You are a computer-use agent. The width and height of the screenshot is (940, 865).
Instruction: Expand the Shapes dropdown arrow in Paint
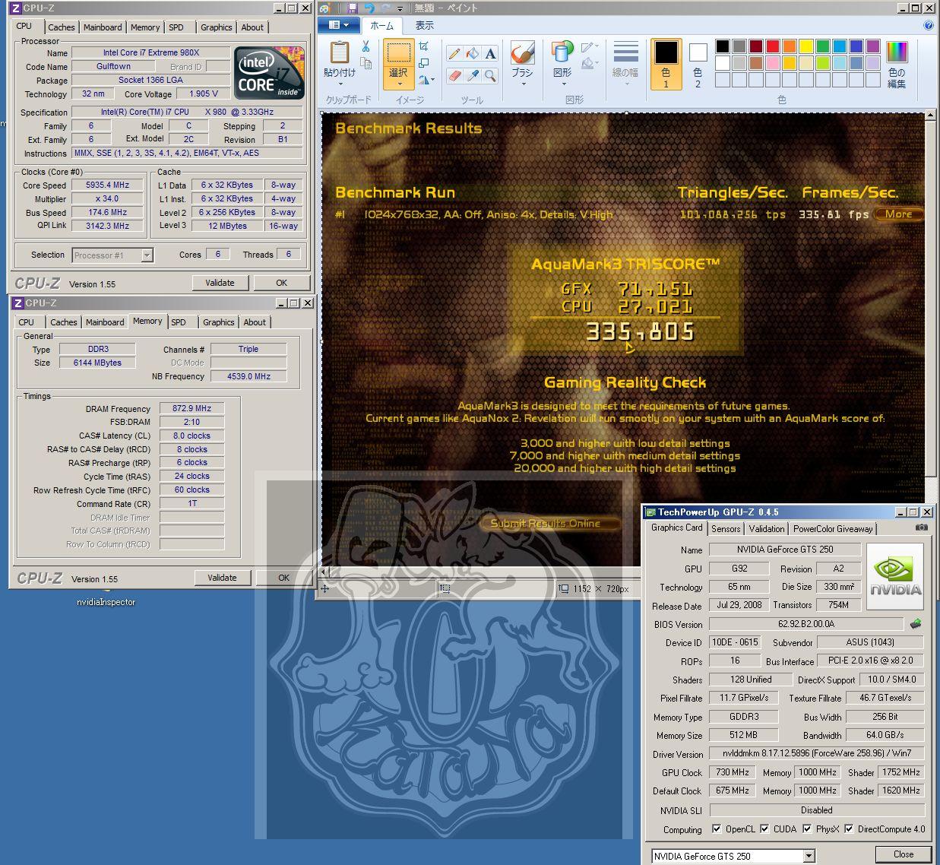click(x=562, y=84)
